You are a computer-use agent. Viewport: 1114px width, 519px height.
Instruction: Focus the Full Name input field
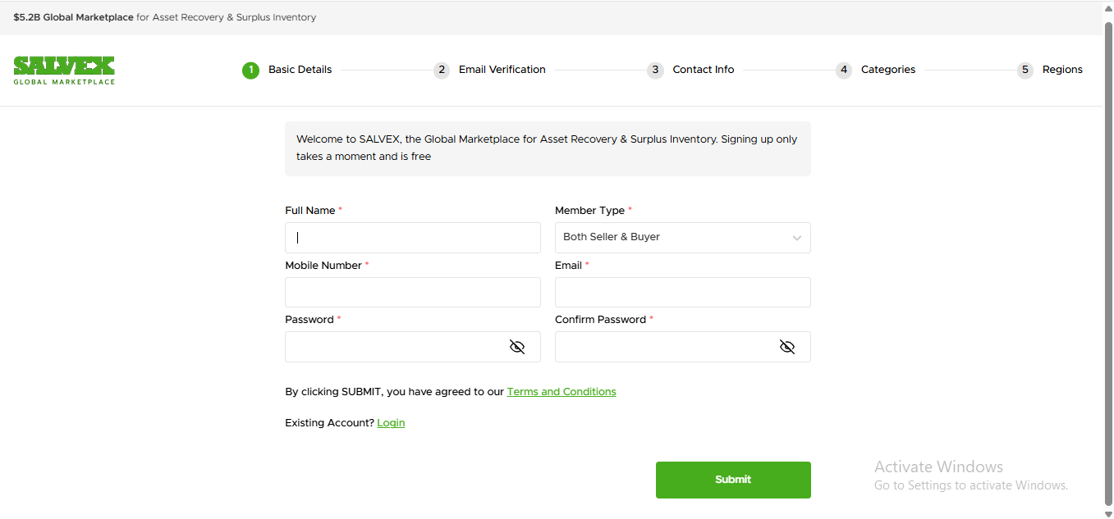(413, 238)
